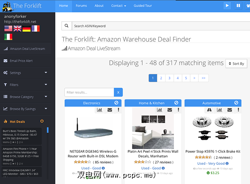Block the Electronics category icon
Screen dimensions: 250x184
click(x=116, y=103)
